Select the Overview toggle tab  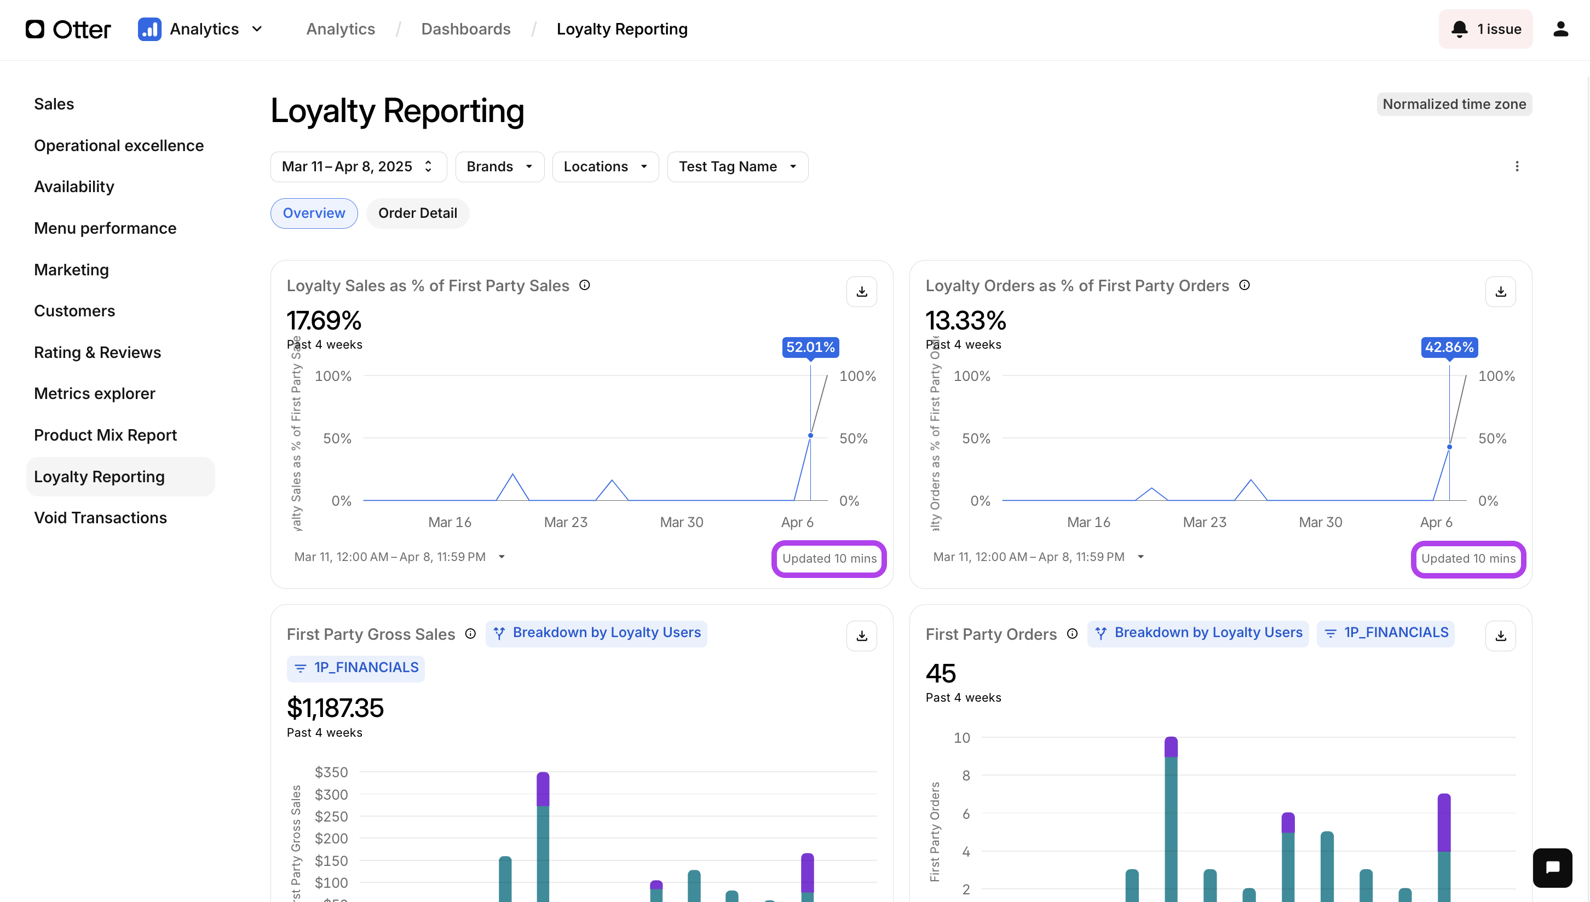pos(314,213)
